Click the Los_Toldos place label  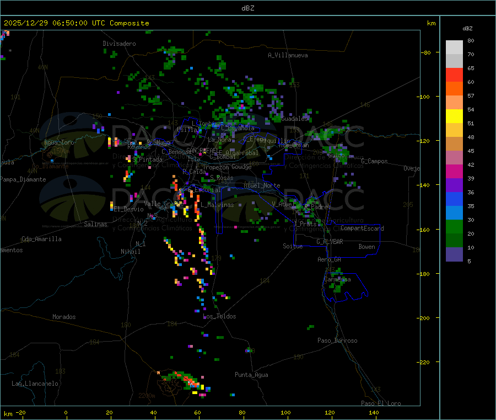(219, 316)
